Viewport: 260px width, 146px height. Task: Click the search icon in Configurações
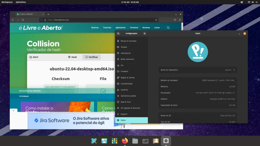pyautogui.click(x=118, y=33)
